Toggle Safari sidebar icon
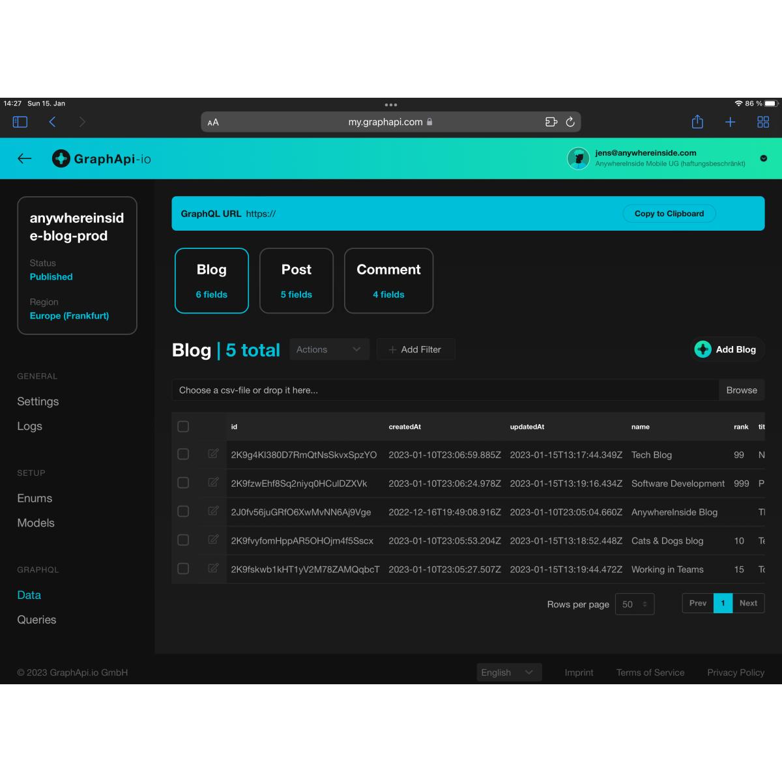The image size is (782, 782). pyautogui.click(x=20, y=122)
